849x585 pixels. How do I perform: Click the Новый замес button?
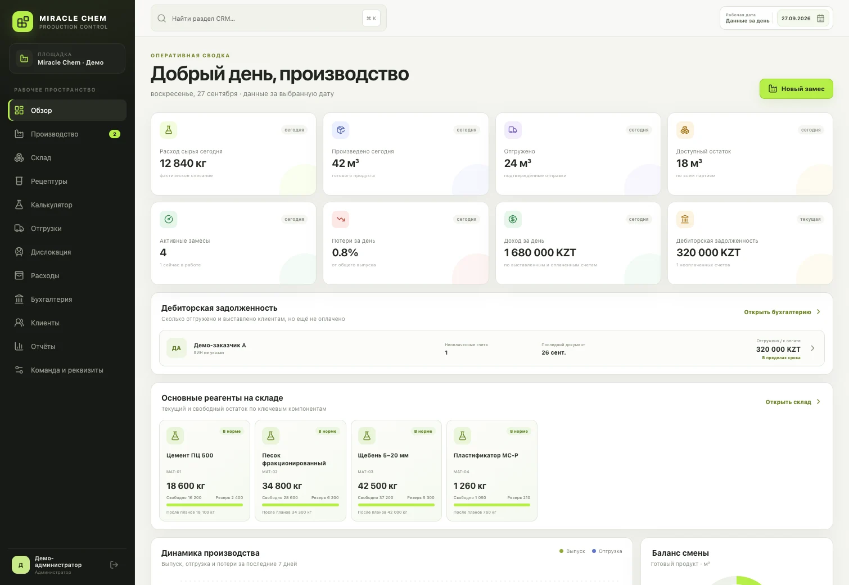pos(796,89)
